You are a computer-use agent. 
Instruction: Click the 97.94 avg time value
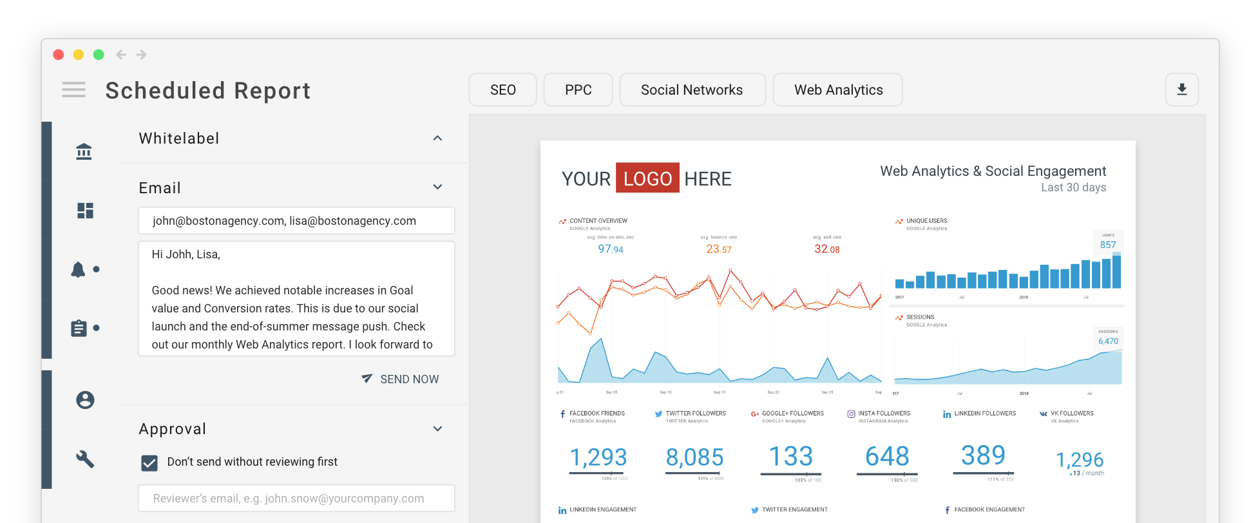click(x=611, y=249)
